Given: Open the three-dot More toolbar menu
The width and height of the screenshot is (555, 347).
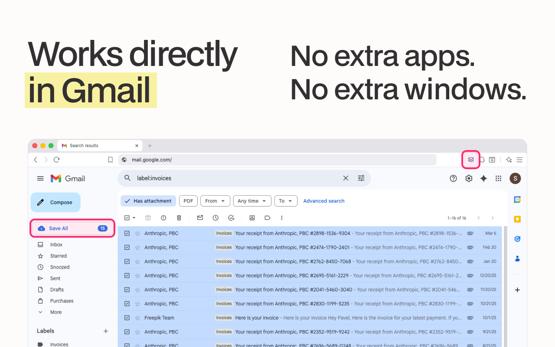Looking at the screenshot, I should (x=282, y=218).
